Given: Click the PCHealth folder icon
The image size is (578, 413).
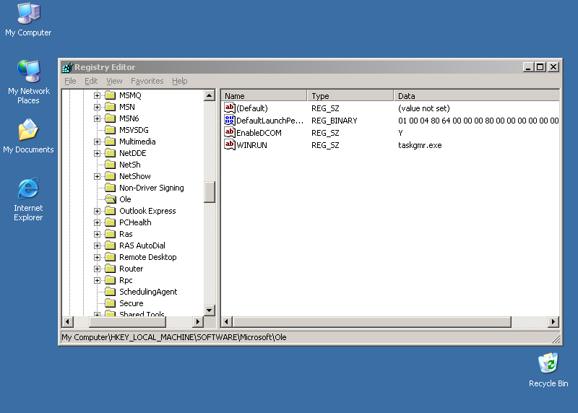Looking at the screenshot, I should click(111, 222).
